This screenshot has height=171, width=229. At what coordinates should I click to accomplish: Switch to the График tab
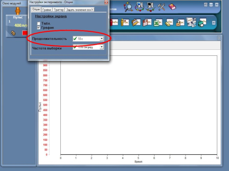tap(47, 10)
